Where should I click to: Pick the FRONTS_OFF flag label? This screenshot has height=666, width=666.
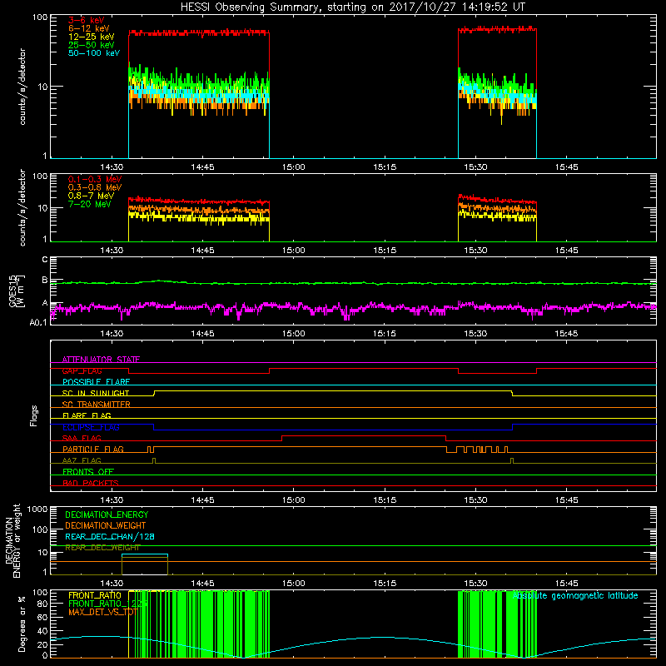pos(88,472)
